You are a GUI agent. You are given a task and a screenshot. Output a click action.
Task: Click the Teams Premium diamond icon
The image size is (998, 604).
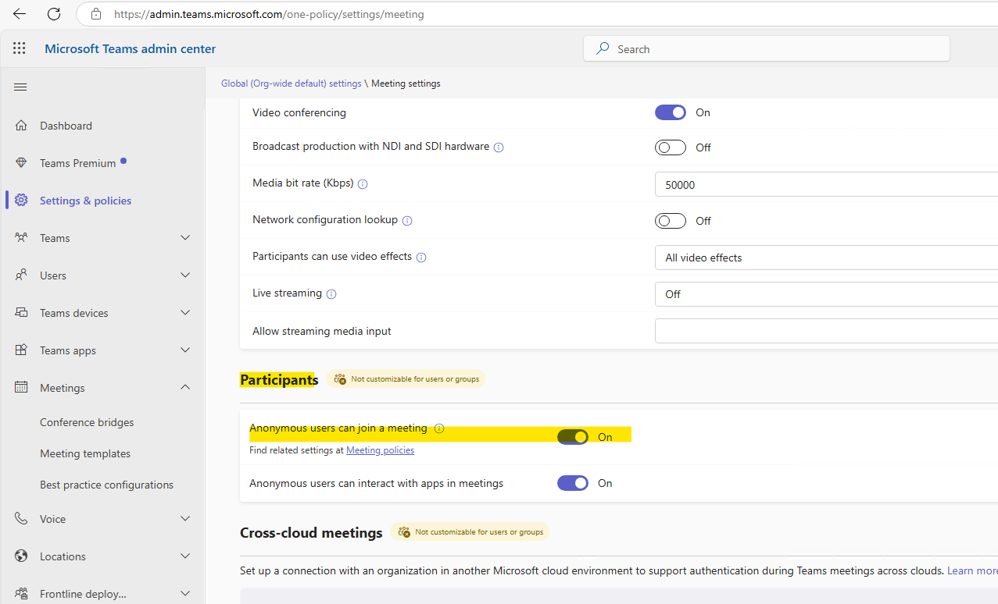click(21, 163)
